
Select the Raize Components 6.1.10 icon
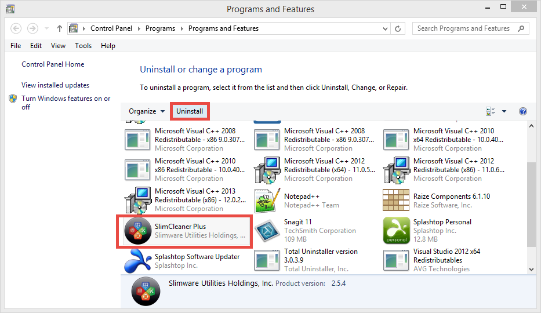point(396,200)
